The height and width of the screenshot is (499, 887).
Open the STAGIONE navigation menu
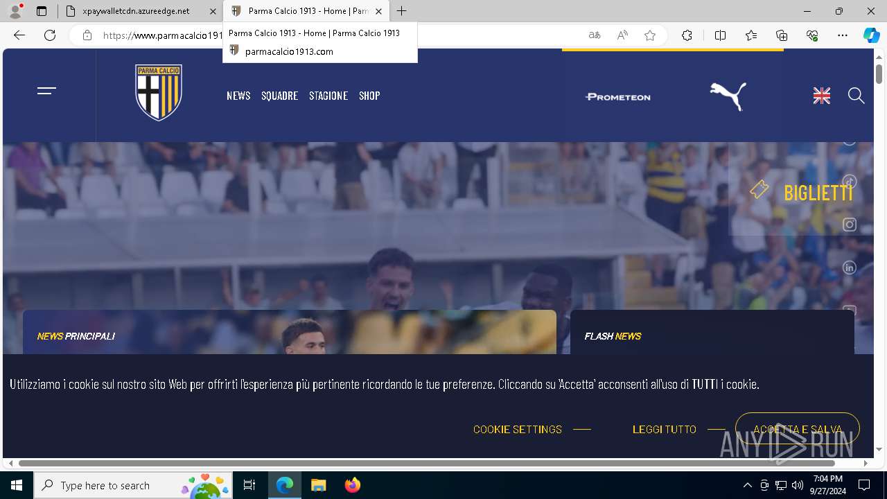(328, 96)
